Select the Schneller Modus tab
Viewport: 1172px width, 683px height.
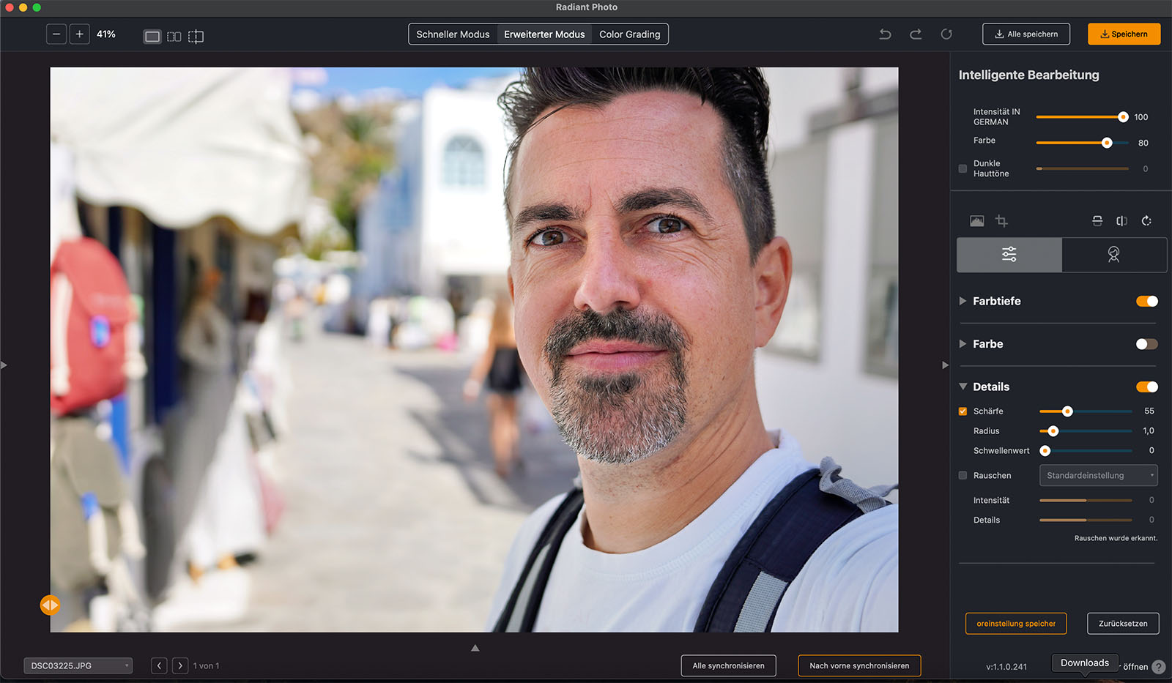coord(453,34)
